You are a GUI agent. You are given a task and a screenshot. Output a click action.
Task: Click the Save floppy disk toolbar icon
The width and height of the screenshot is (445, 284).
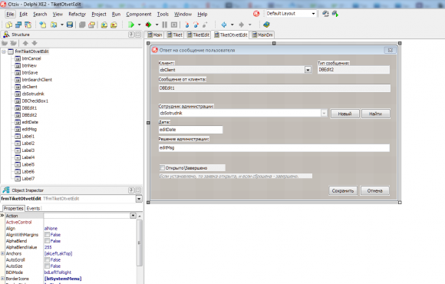70,25
